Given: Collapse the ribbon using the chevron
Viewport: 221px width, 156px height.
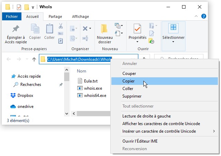Looking at the screenshot, I should (197, 16).
